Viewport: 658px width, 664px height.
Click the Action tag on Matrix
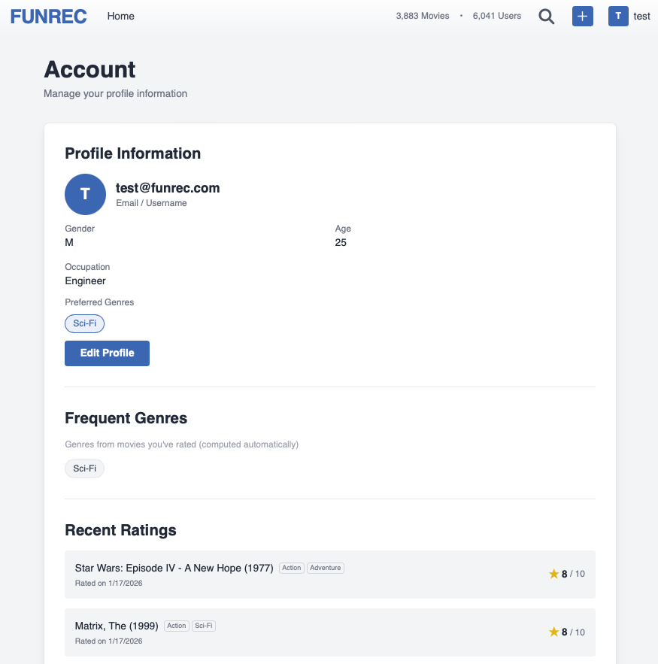[177, 626]
